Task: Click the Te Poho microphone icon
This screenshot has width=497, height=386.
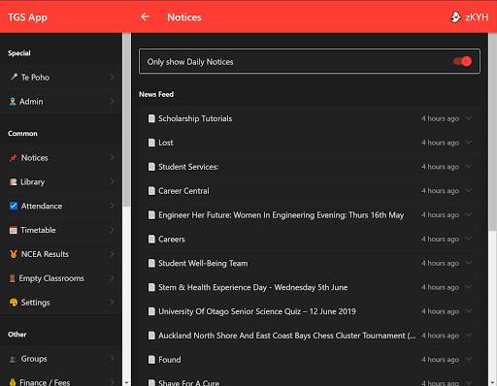Action: point(14,77)
